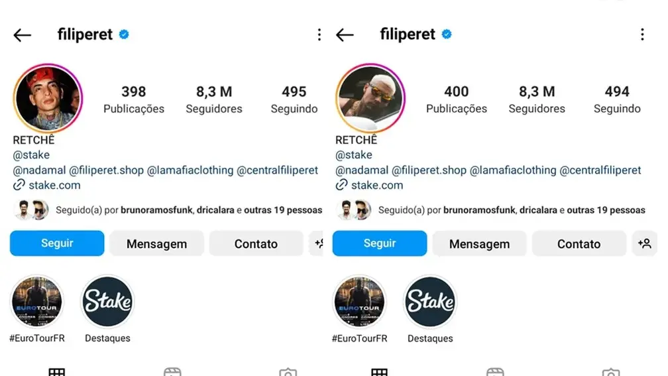Viewport: 668px width, 376px height.
Task: Switch to the posts grid tab on the left profile
Action: [x=57, y=372]
